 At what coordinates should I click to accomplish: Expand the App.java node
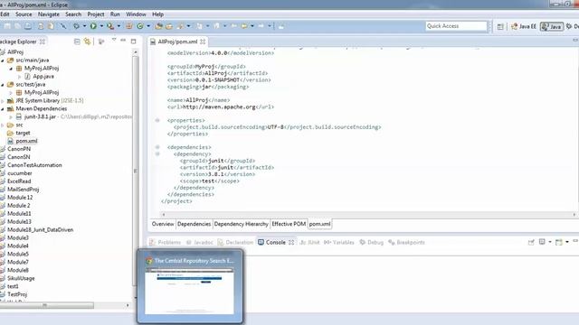[19, 77]
